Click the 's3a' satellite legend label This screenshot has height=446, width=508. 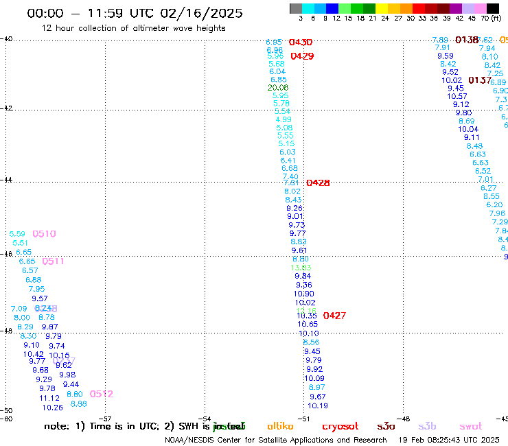coord(386,426)
